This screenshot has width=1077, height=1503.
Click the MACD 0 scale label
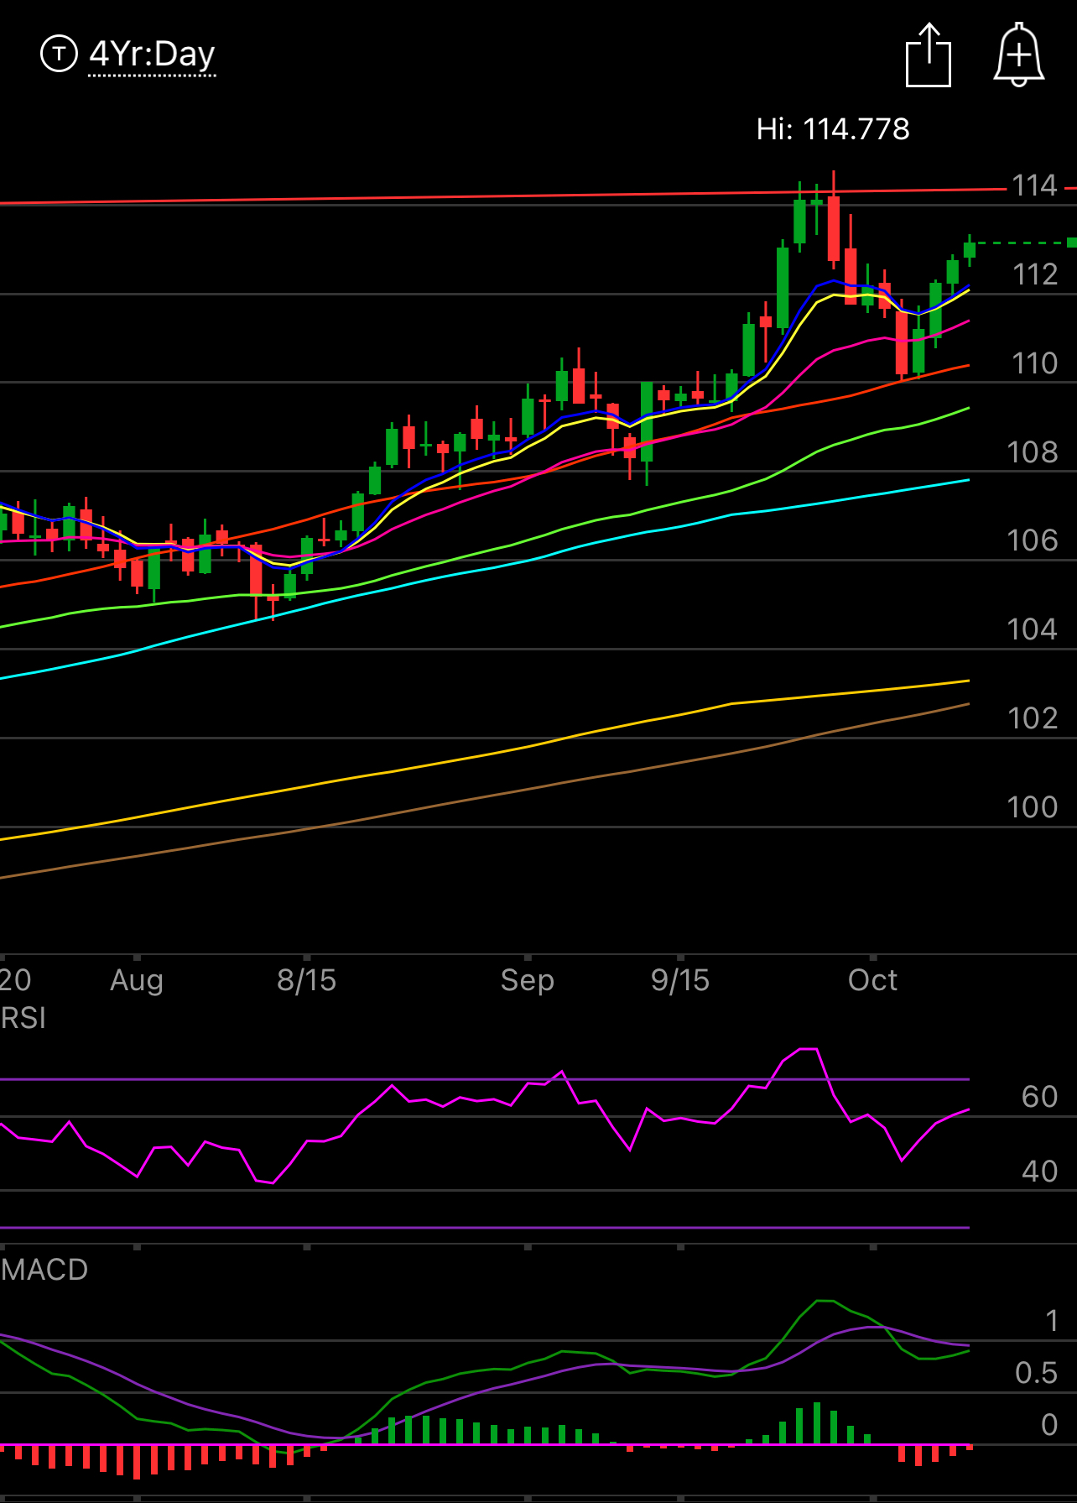point(1049,1425)
